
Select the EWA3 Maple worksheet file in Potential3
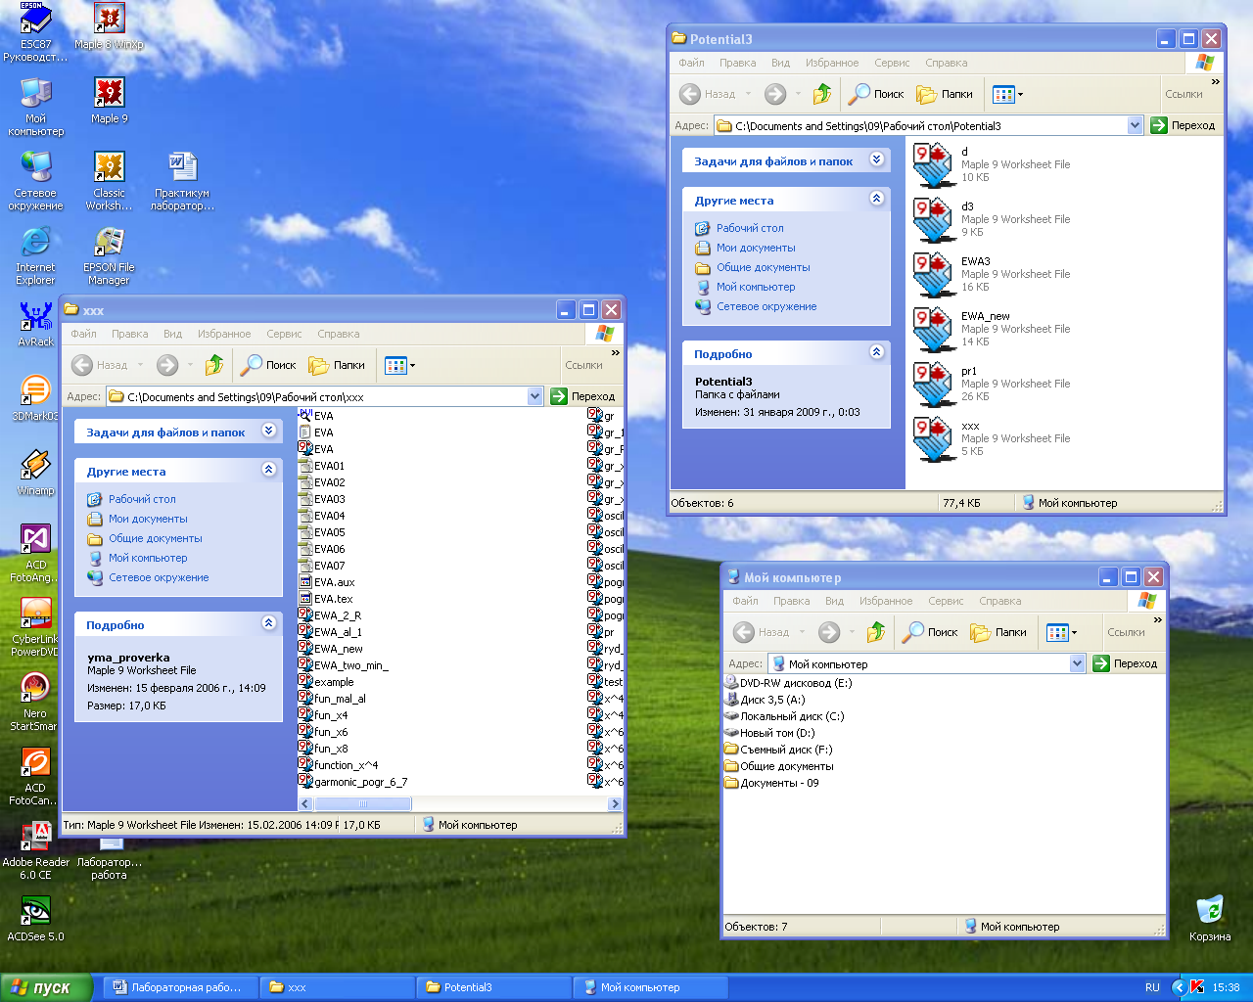(x=991, y=274)
